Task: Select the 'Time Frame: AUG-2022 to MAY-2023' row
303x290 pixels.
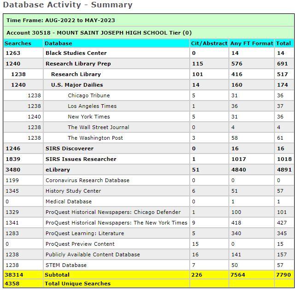Action: point(149,20)
